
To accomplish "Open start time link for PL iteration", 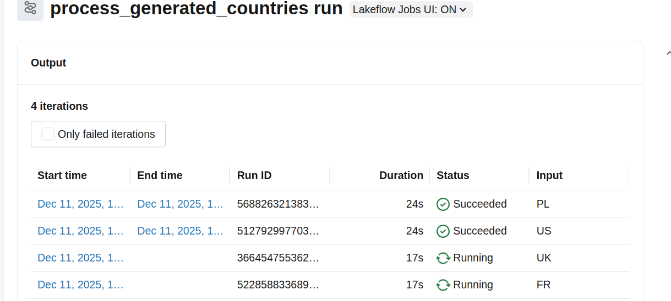I will pos(80,204).
